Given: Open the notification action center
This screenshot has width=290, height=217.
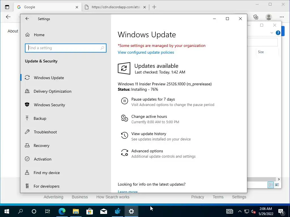Looking at the screenshot, I should 281,212.
